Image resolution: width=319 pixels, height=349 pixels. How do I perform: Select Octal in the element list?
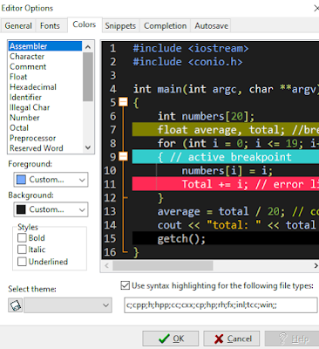[45, 127]
